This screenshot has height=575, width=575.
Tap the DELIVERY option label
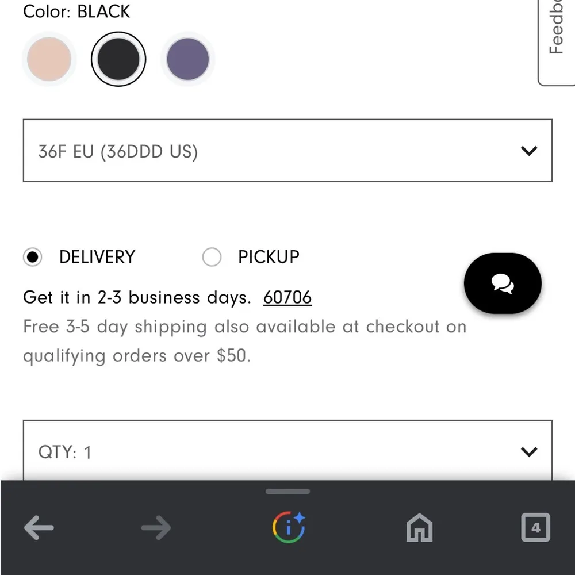click(97, 257)
